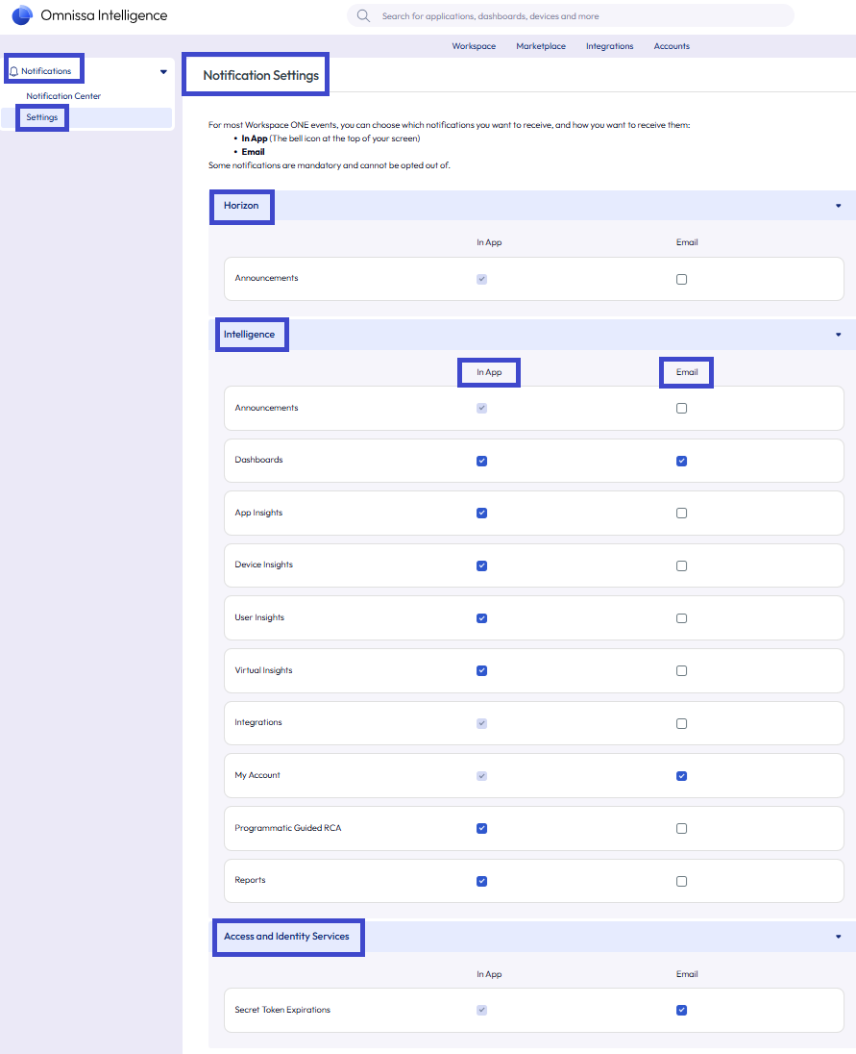The height and width of the screenshot is (1054, 856).
Task: Open the Integrations tab
Action: click(610, 46)
